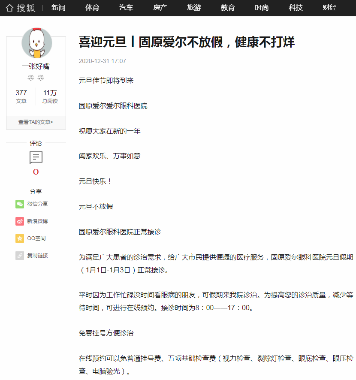This screenshot has height=380, width=356.
Task: Share via 微信分享 label
Action: click(x=37, y=204)
